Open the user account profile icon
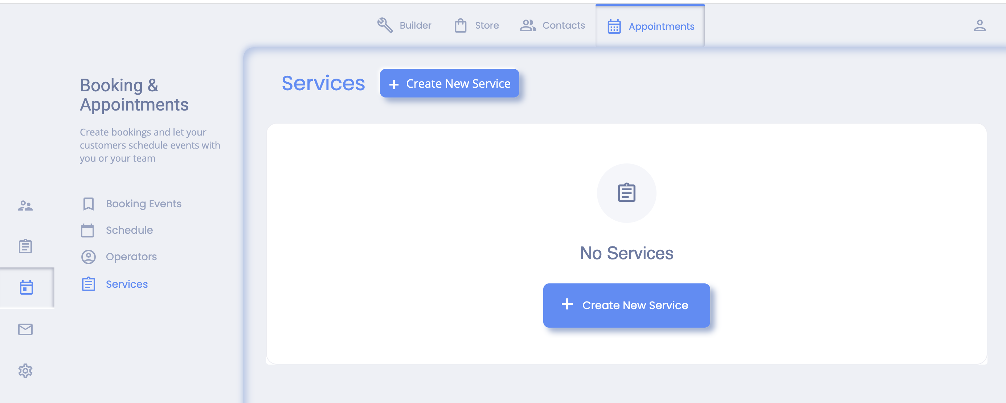 [x=979, y=25]
